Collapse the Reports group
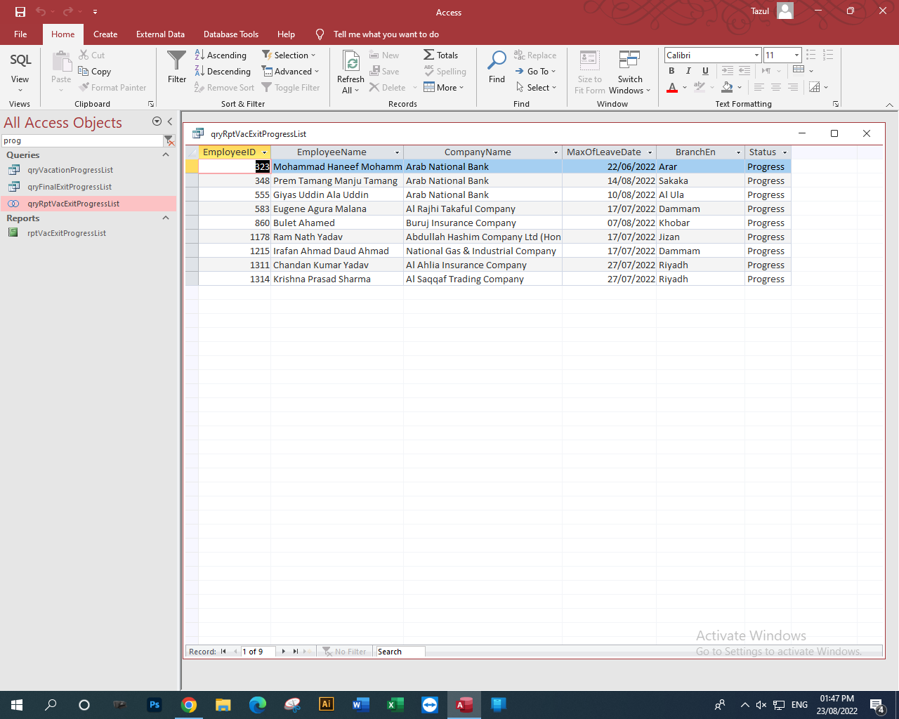The image size is (899, 719). click(166, 218)
